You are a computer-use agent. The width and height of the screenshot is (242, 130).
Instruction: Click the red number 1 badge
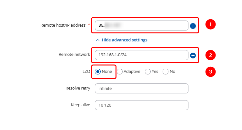tap(210, 24)
